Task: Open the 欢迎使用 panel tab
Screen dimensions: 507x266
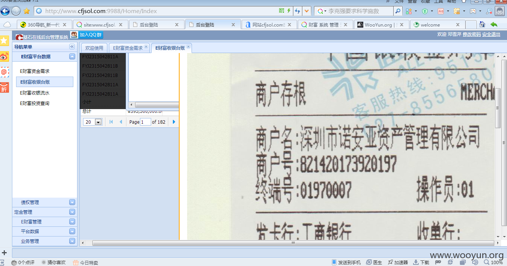Action: [94, 48]
